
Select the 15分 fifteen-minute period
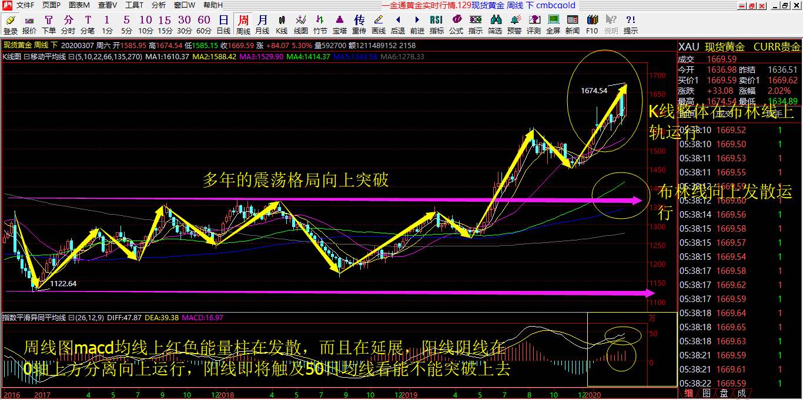click(x=165, y=25)
